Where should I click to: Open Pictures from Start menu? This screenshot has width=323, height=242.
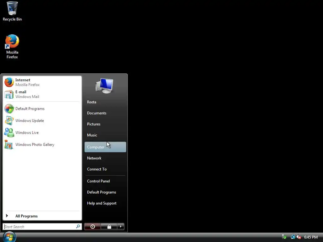pos(105,124)
